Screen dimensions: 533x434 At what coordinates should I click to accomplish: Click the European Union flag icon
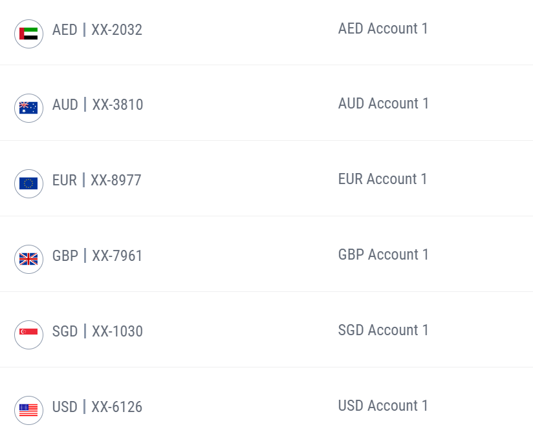(x=28, y=183)
